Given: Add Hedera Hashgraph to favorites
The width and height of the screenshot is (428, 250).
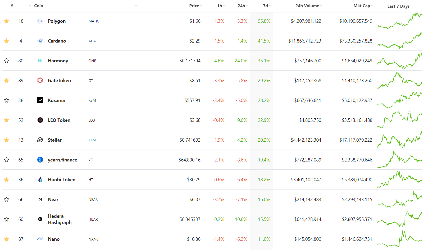Looking at the screenshot, I should [7, 219].
